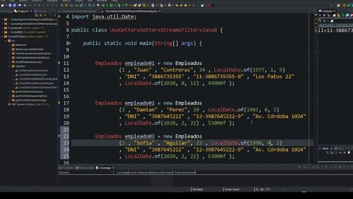Toggle Word Wrap in Console toolbar

pos(343,15)
